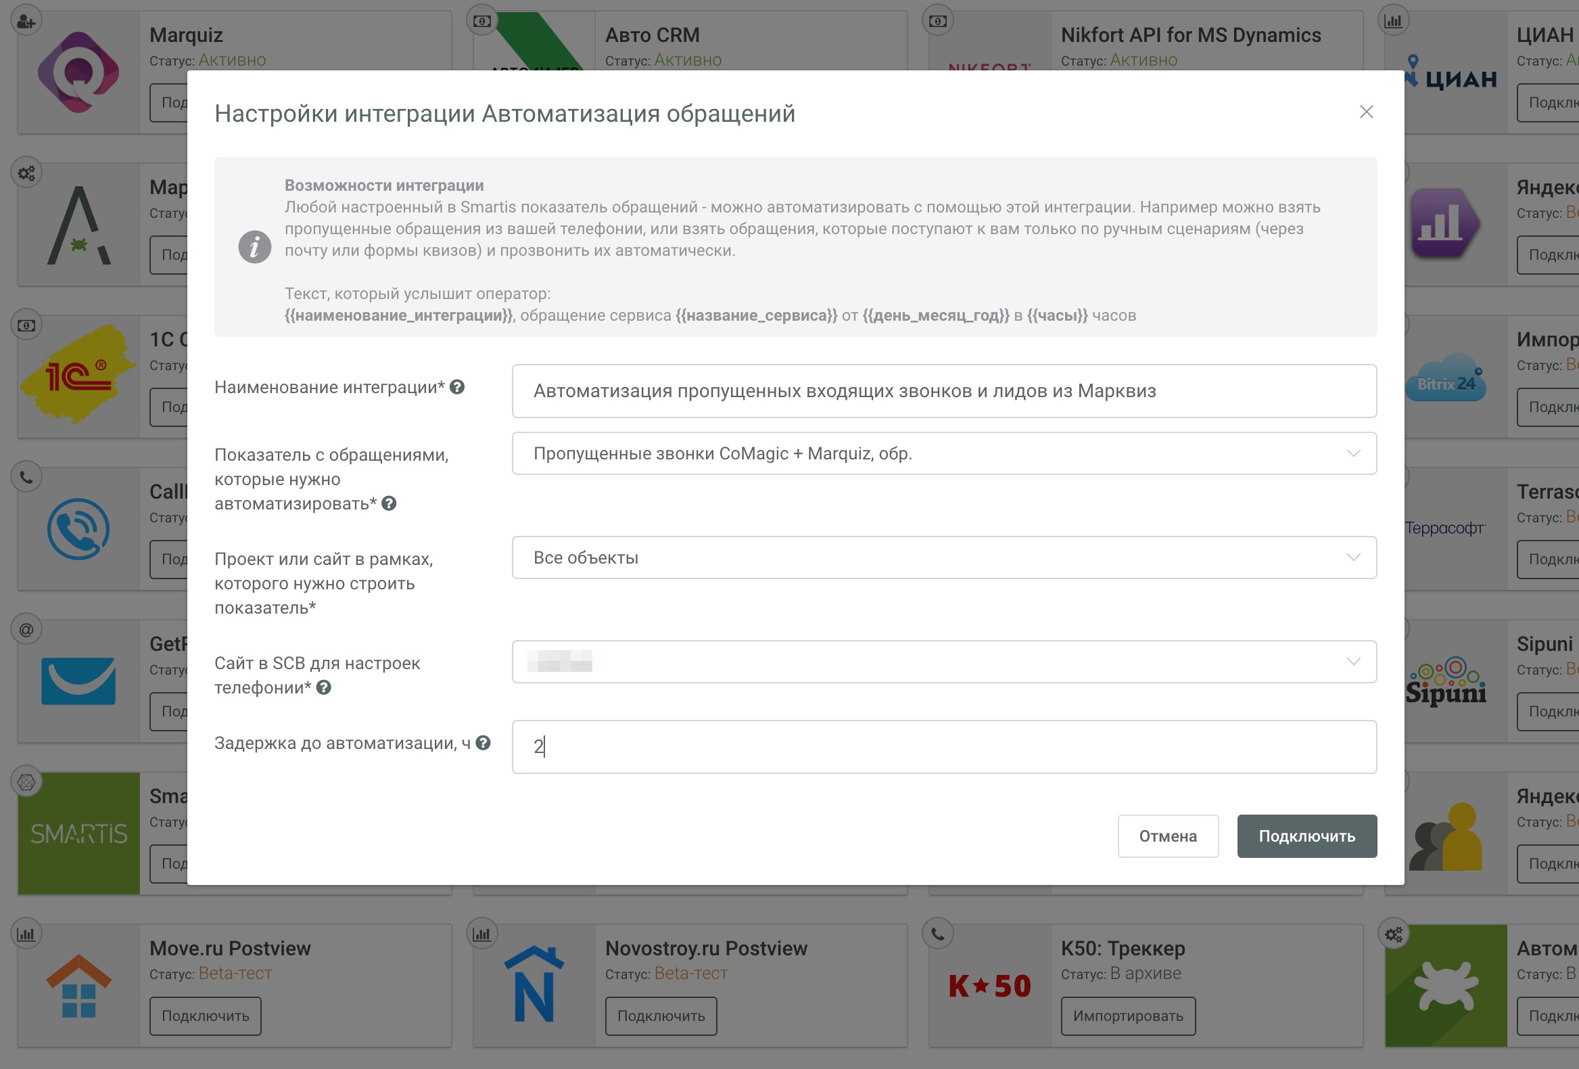Screen dimensions: 1579x1069
Task: Click help icon next to Сайт в SCB телефонии
Action: point(324,688)
